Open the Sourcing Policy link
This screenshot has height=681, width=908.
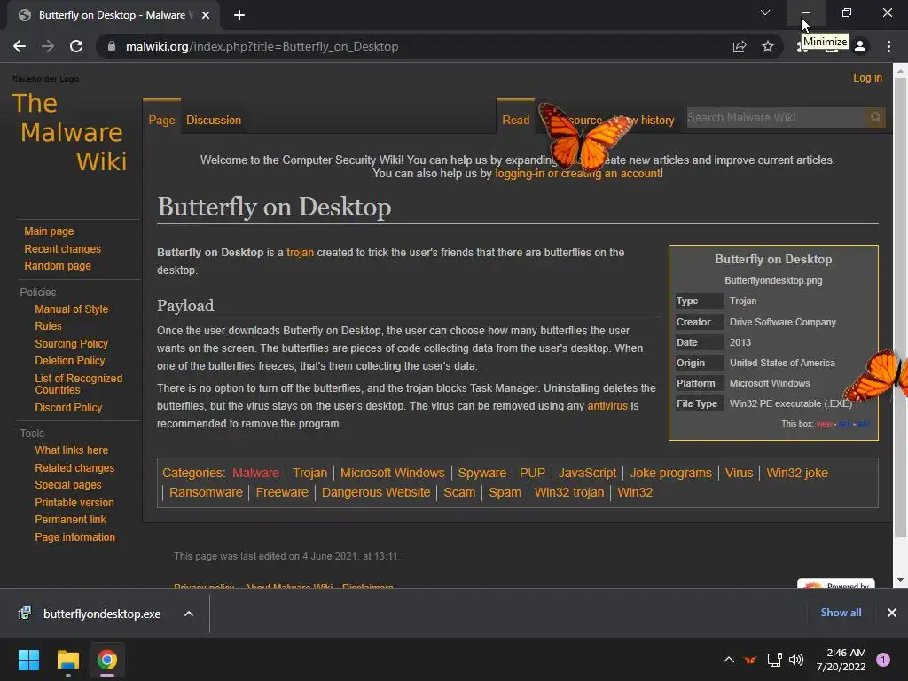tap(71, 343)
